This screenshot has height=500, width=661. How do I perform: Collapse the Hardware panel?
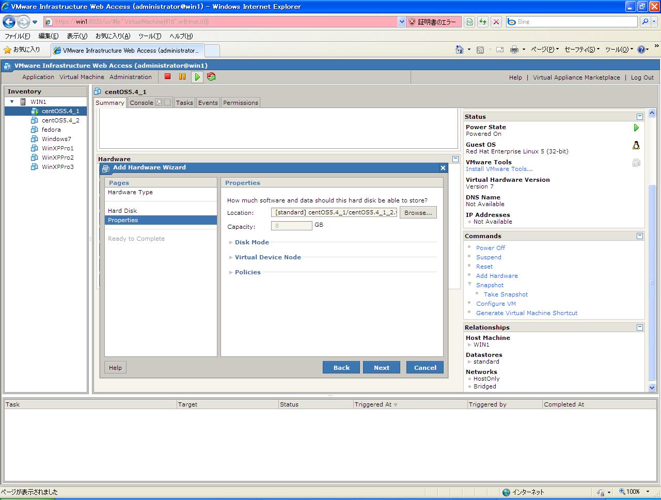(x=455, y=159)
